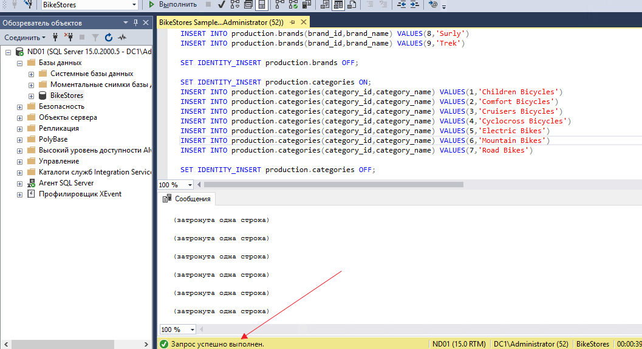642x349 pixels.
Task: Open the Сообщения messages tab
Action: 186,199
